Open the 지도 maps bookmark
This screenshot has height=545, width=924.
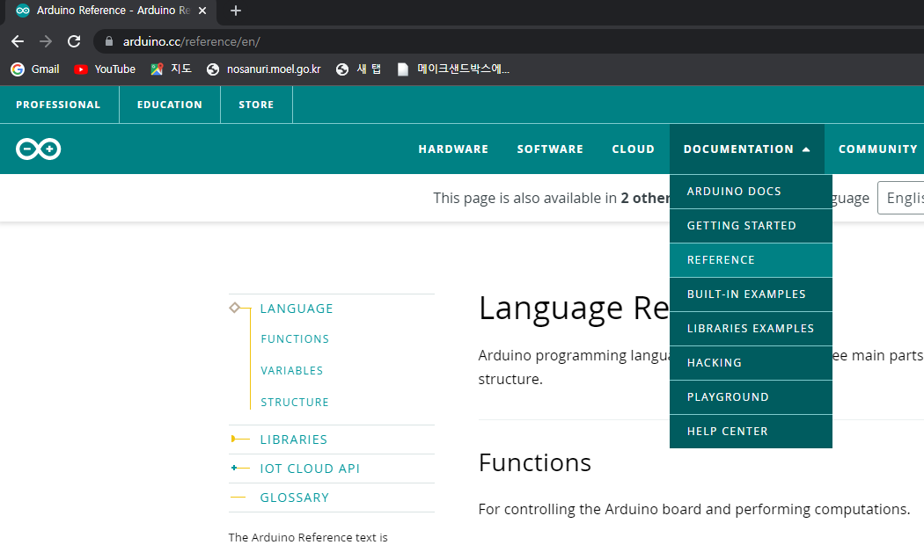[172, 69]
